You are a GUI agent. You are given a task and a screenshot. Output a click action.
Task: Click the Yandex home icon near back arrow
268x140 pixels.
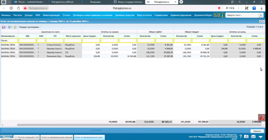pos(11,8)
